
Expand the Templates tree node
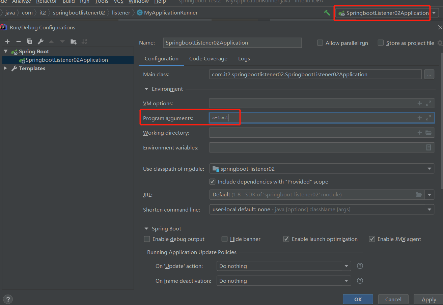(5, 68)
